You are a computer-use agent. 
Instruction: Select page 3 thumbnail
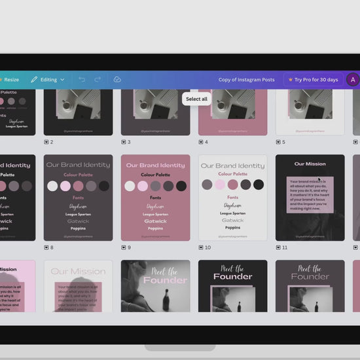pos(155,113)
